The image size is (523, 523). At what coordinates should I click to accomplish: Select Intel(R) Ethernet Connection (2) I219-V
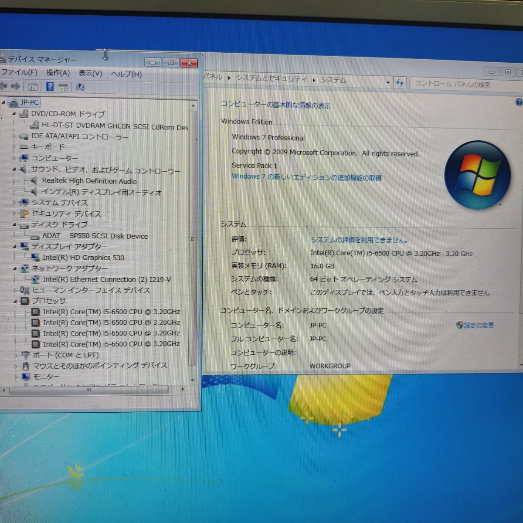107,279
